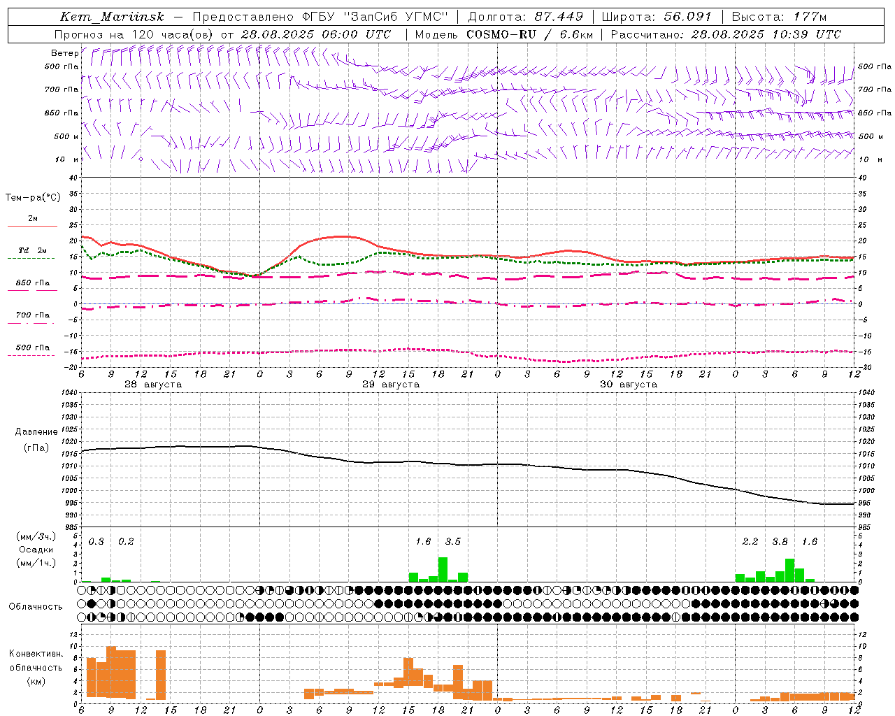Click the 'Рассчитано: 28.08.2025 10:39 UTC' timestamp
Viewport: 895px width, 716px height.
coord(726,34)
